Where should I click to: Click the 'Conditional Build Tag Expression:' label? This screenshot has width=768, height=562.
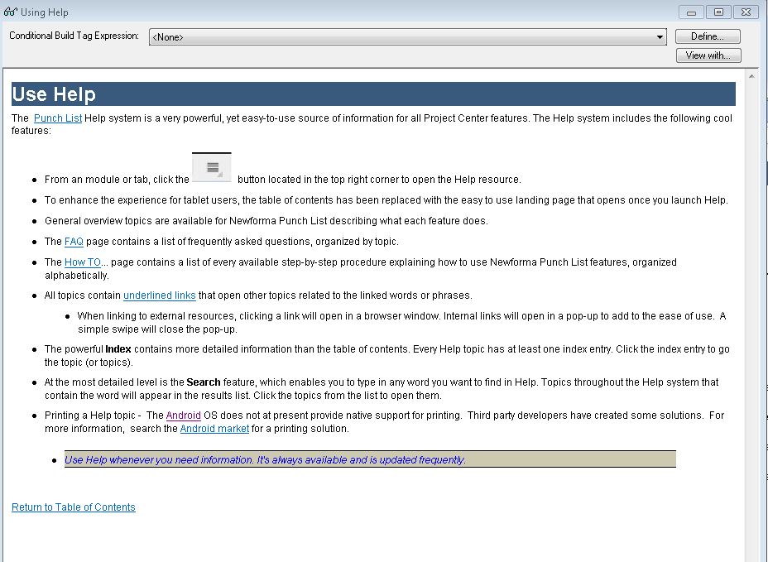pyautogui.click(x=74, y=36)
